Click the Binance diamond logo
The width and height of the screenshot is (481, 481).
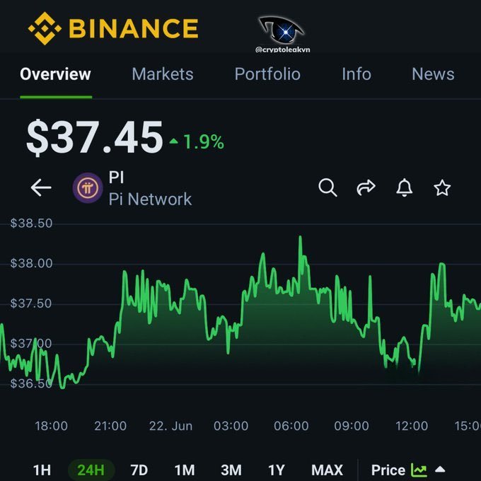(x=45, y=28)
